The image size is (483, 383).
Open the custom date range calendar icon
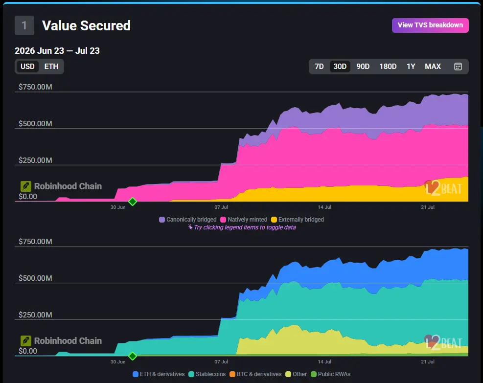[458, 67]
